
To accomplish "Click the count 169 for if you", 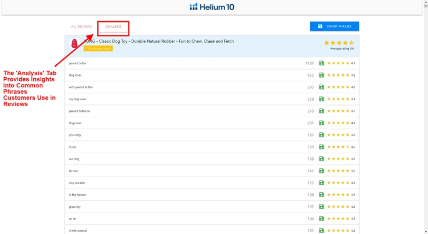I will (x=310, y=147).
